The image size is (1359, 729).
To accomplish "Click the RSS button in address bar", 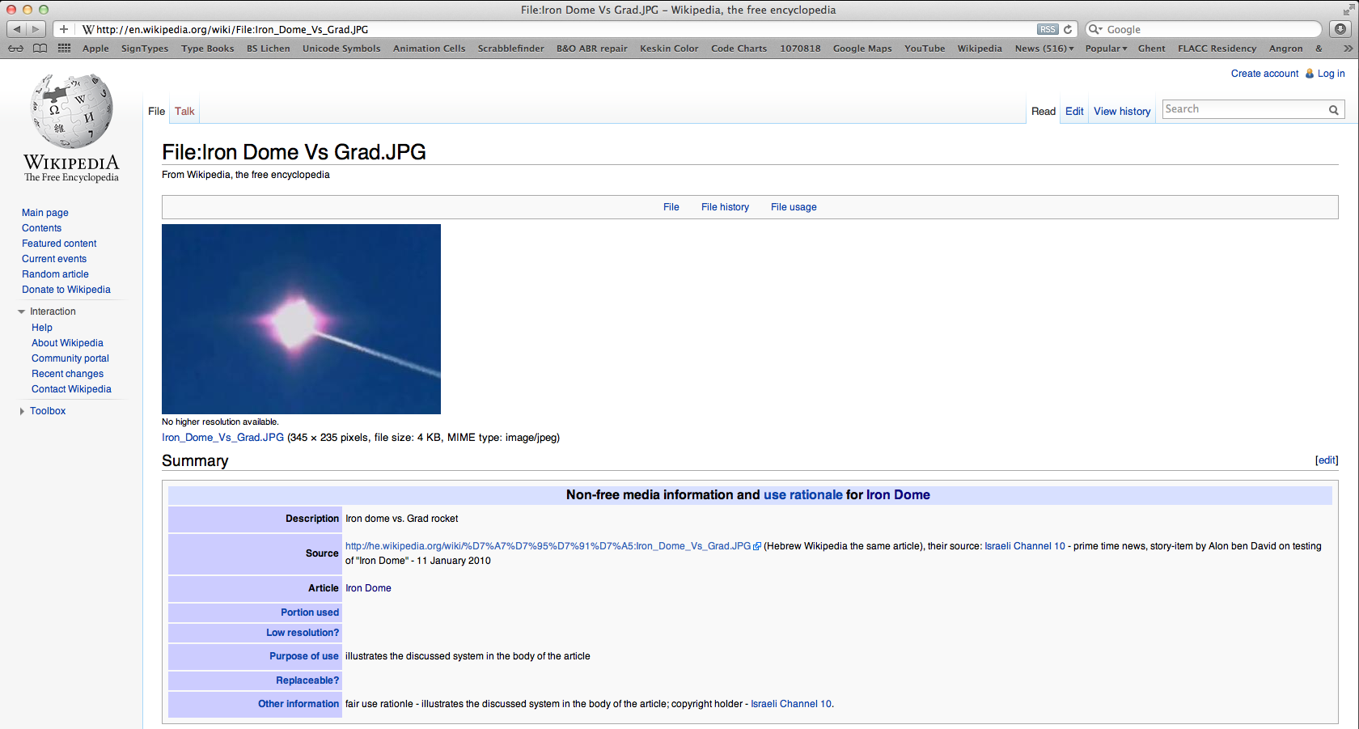I will coord(1048,29).
